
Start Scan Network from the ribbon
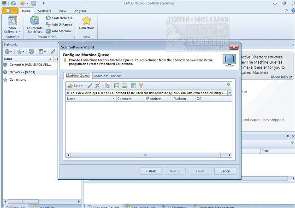(59, 18)
